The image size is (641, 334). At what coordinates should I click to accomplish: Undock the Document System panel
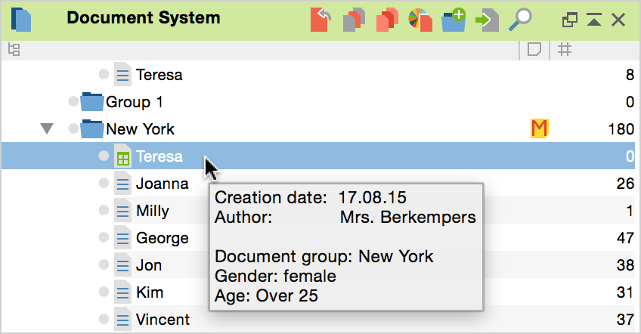click(569, 19)
